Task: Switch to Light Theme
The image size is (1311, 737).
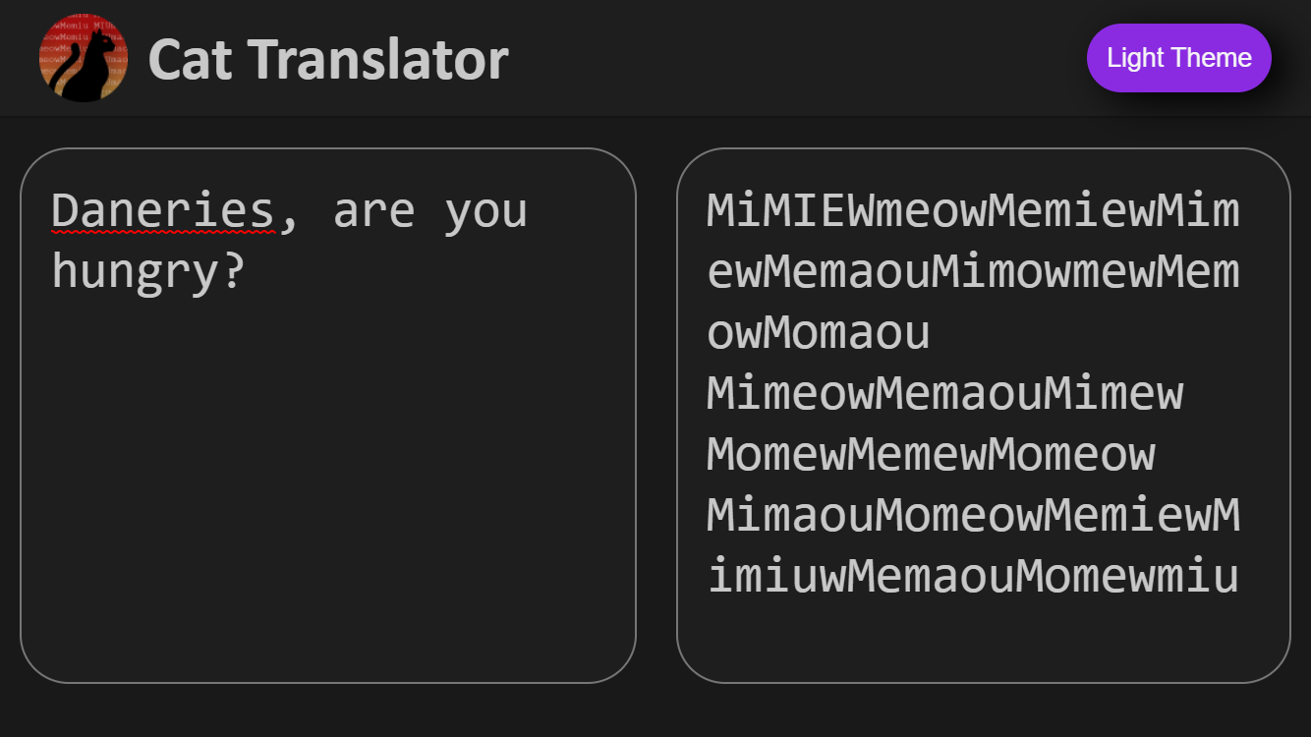Action: [1178, 58]
